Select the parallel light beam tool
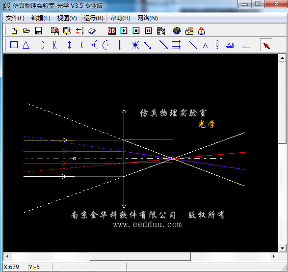Screen dimensions: 288x272 coord(176,45)
